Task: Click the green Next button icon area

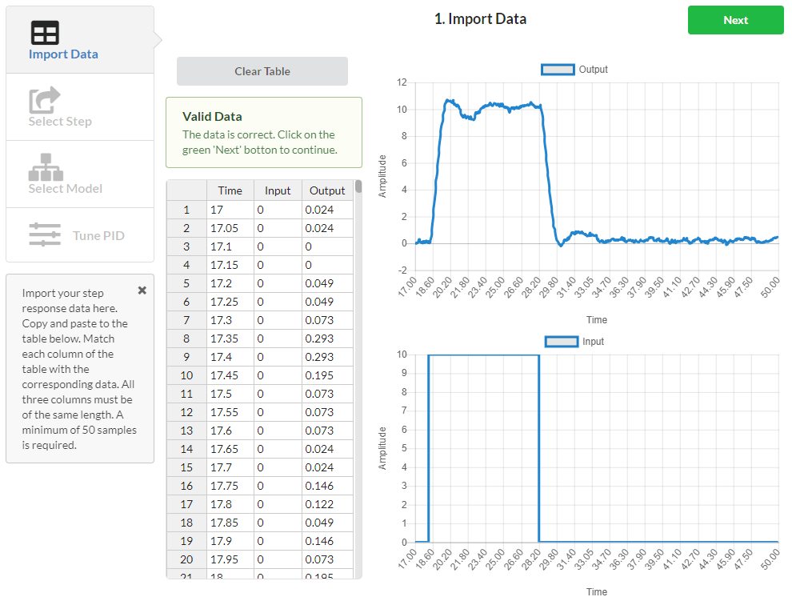Action: (734, 20)
